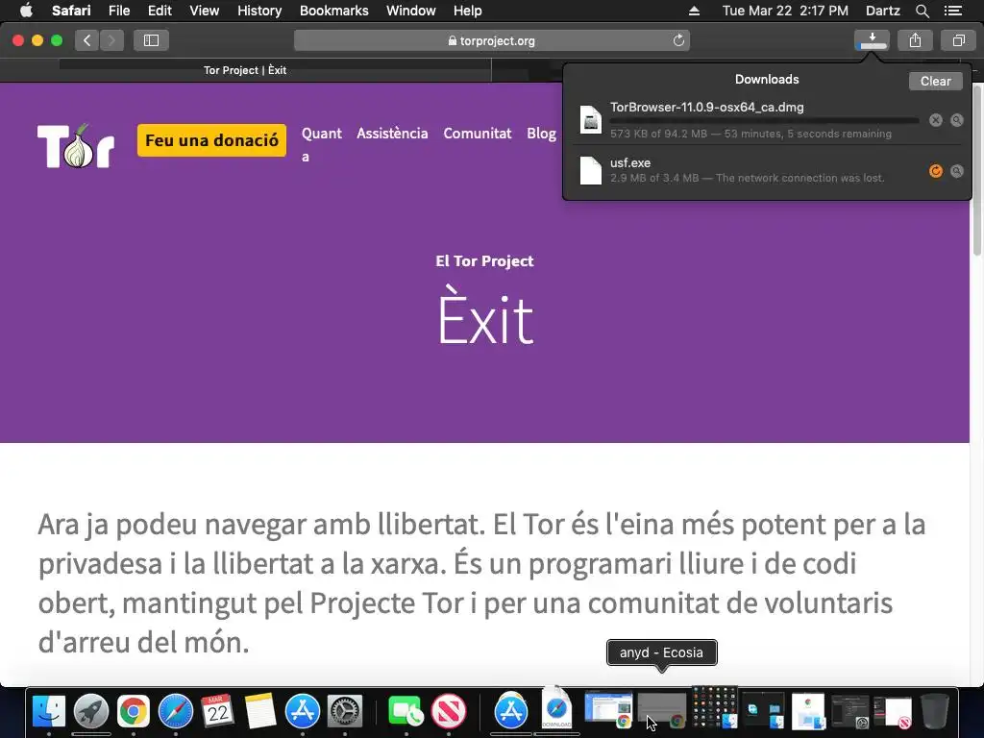Image resolution: width=984 pixels, height=738 pixels.
Task: Open the Assistència link
Action: [392, 133]
